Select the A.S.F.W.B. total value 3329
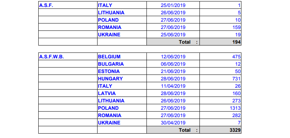 (235, 130)
